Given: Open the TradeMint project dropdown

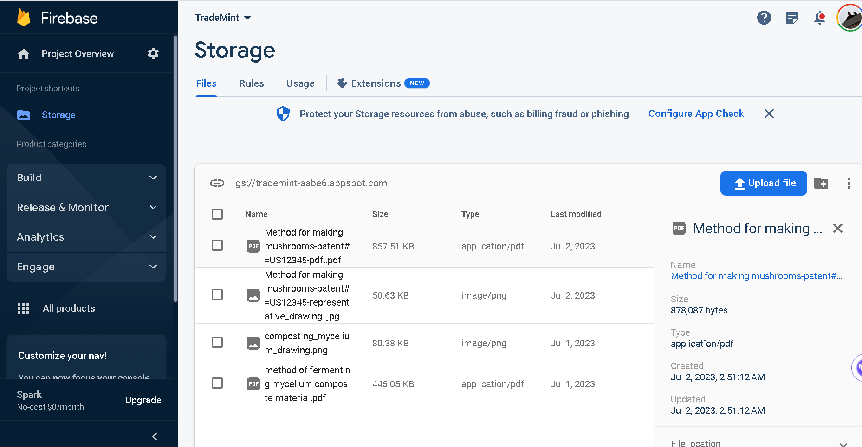Looking at the screenshot, I should coord(223,18).
